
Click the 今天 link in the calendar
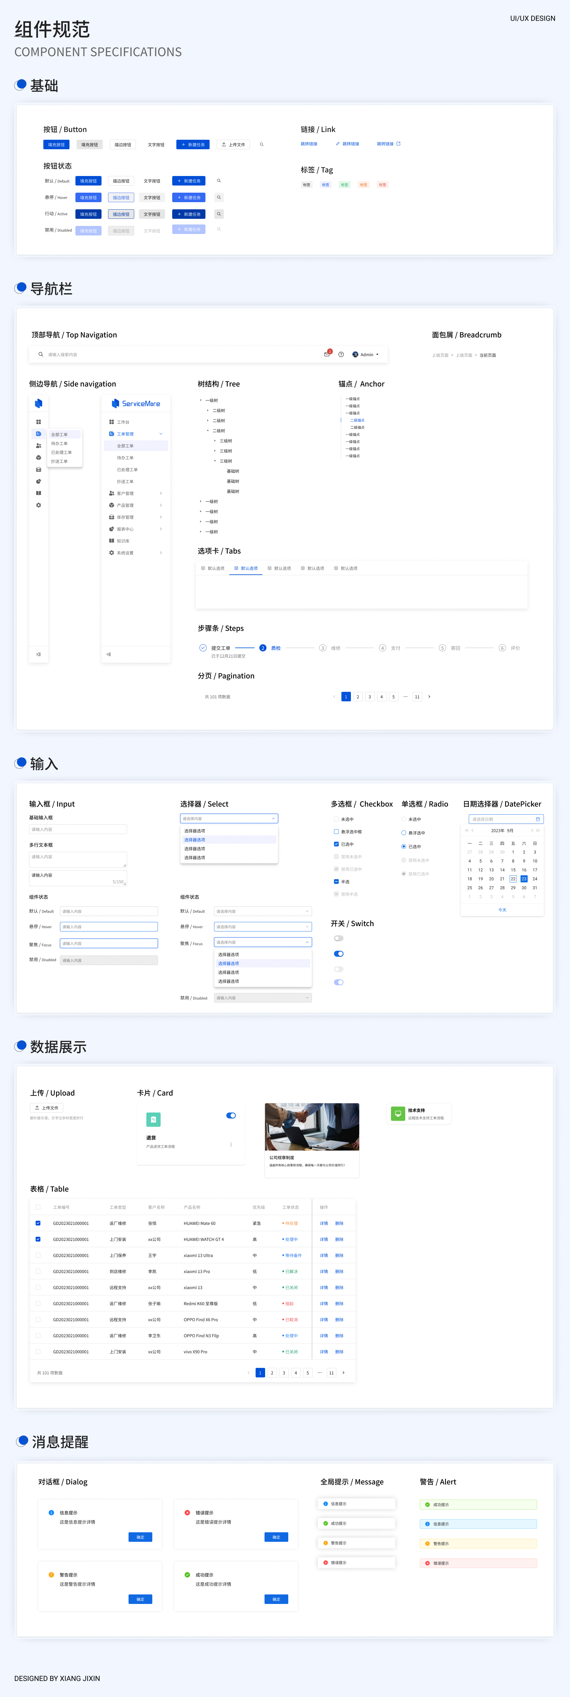tap(502, 910)
